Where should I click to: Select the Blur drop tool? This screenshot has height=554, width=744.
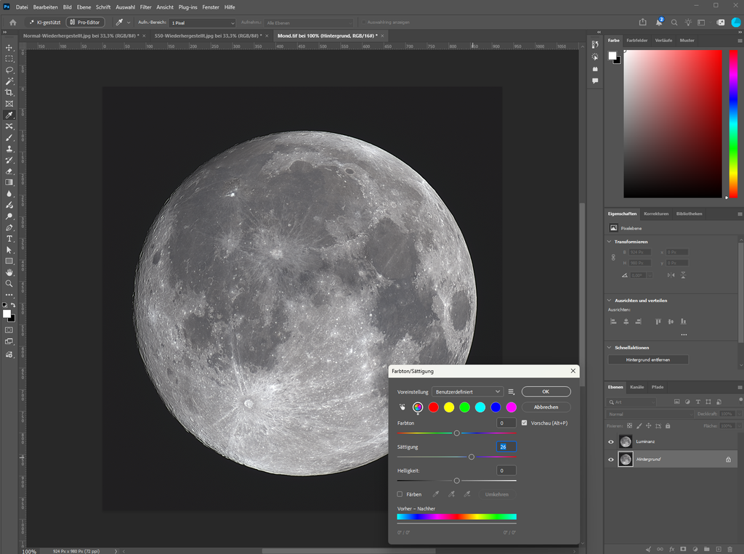click(9, 194)
